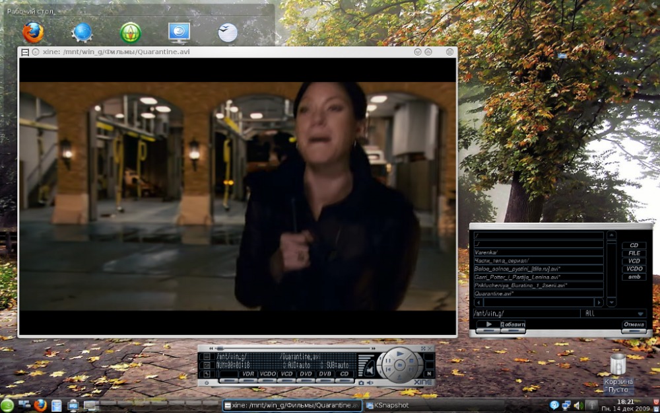
Task: Seek forward with the slider's fast-forward arrows
Action: pyautogui.click(x=373, y=348)
